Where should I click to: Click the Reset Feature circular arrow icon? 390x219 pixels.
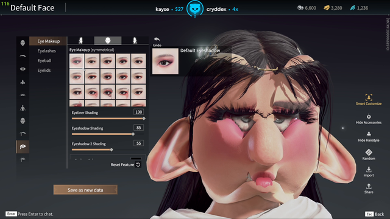(x=138, y=165)
